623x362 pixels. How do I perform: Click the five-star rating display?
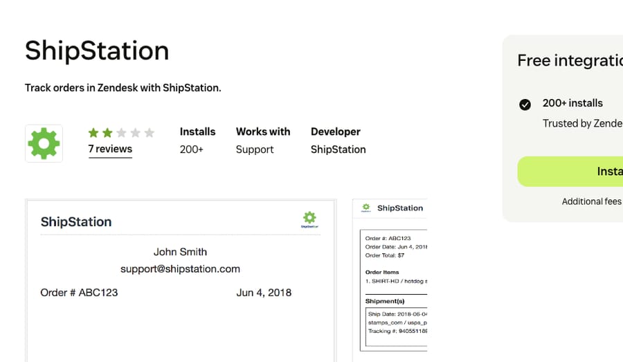click(x=121, y=133)
